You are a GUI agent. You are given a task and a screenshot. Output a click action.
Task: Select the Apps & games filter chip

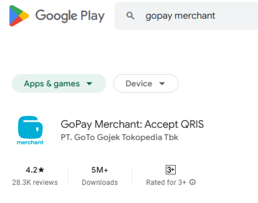52,84
